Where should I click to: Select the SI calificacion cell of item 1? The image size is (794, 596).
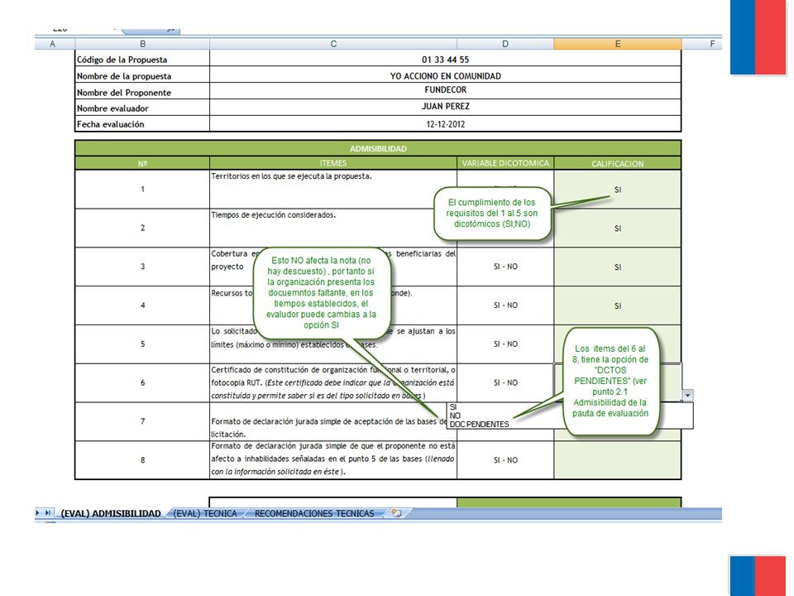(x=618, y=190)
